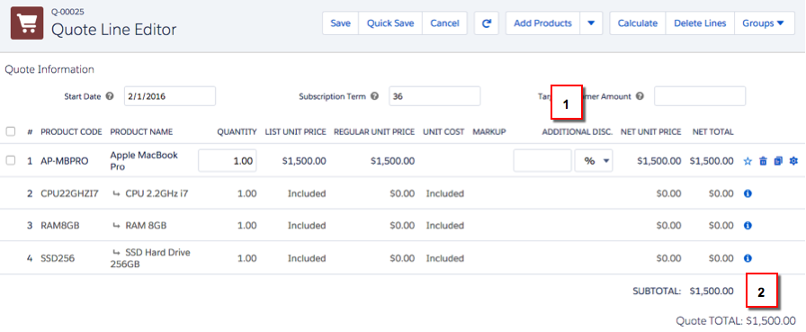Expand the Groups dropdown menu
The height and width of the screenshot is (332, 806).
pyautogui.click(x=765, y=23)
